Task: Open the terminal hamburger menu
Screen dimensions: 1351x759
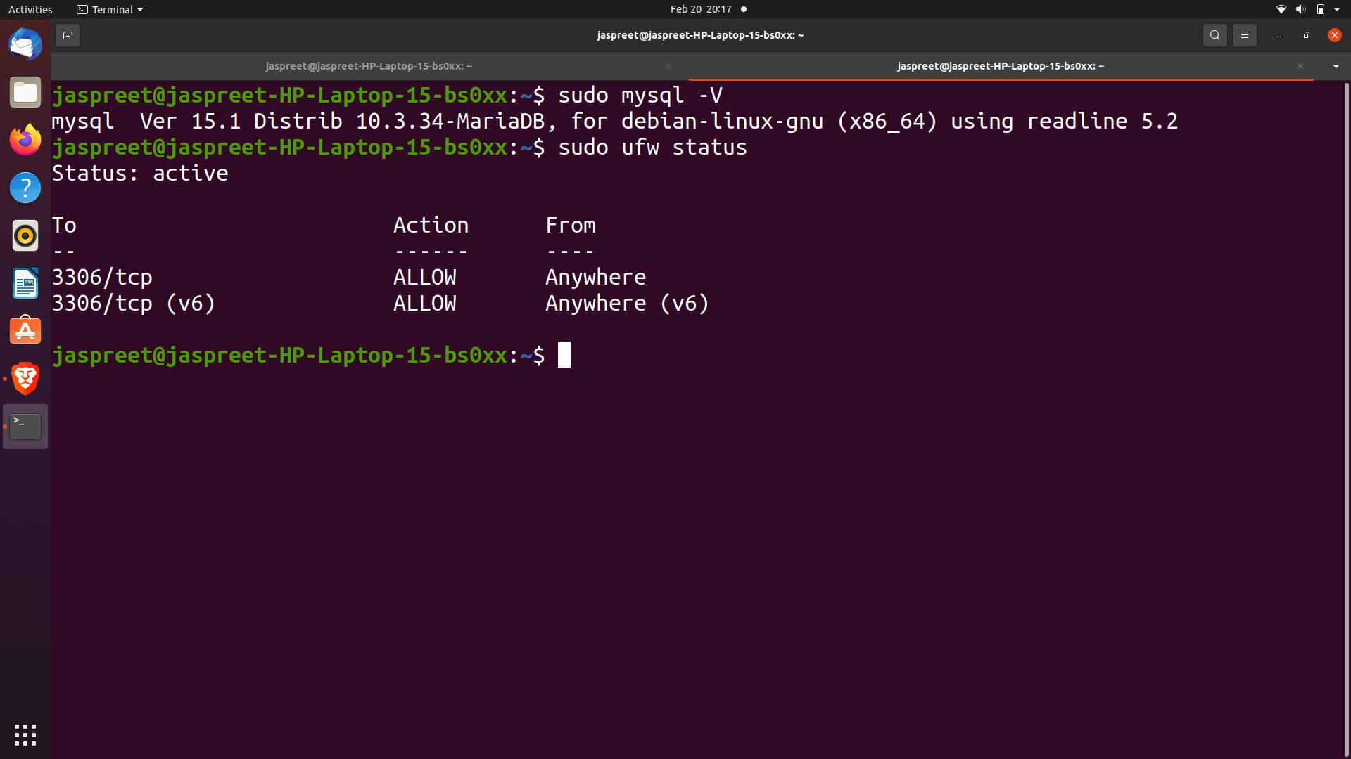Action: pos(1244,35)
